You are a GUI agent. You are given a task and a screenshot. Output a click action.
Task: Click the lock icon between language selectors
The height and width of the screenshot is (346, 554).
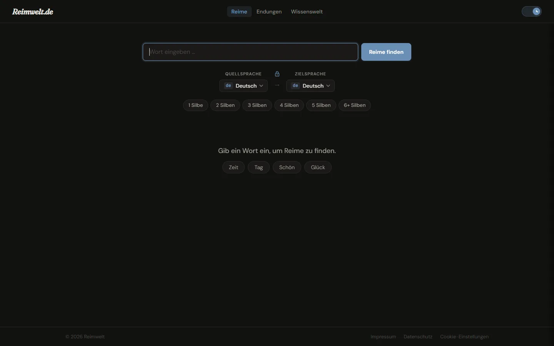coord(277,74)
